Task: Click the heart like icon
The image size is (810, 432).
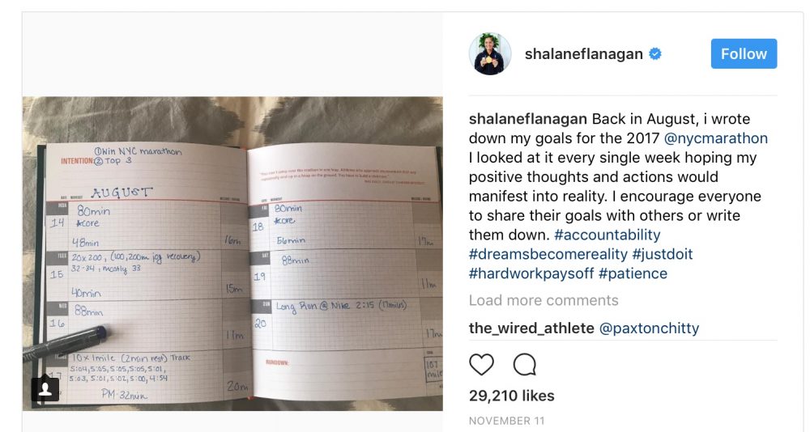Action: (481, 364)
